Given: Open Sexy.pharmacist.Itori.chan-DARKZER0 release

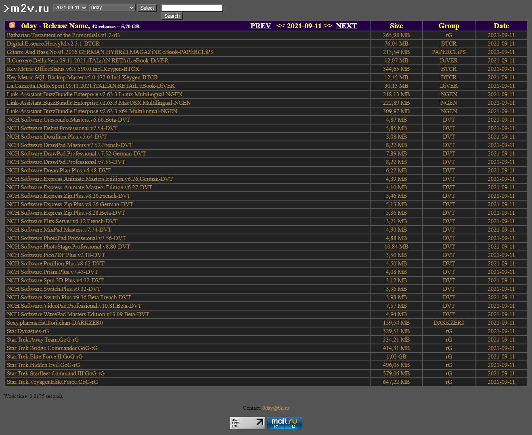Looking at the screenshot, I should coord(55,323).
